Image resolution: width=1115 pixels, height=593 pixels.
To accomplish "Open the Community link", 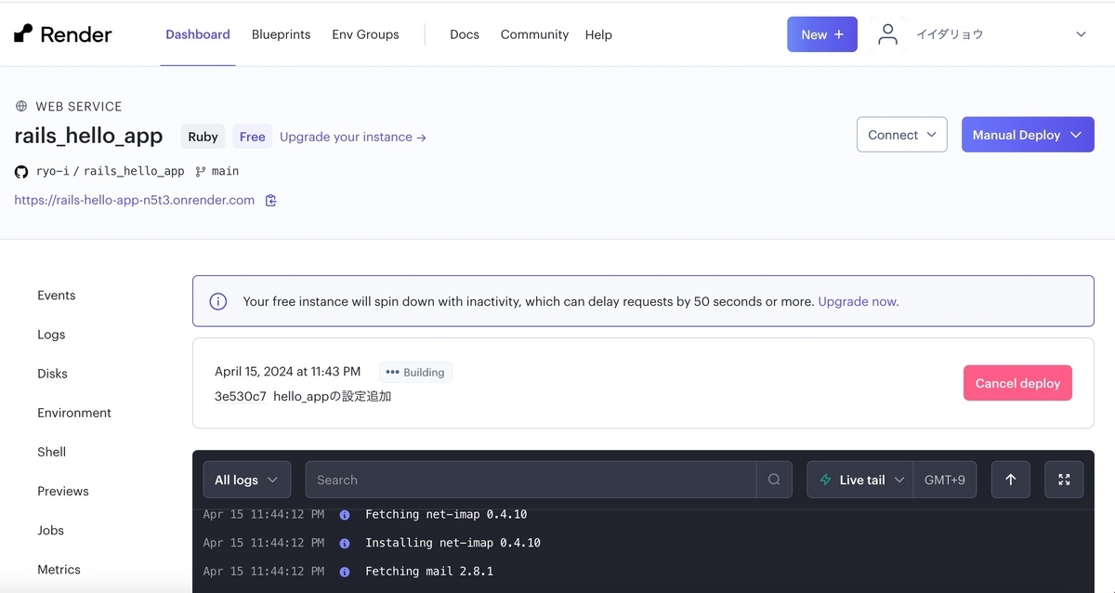I will 534,34.
